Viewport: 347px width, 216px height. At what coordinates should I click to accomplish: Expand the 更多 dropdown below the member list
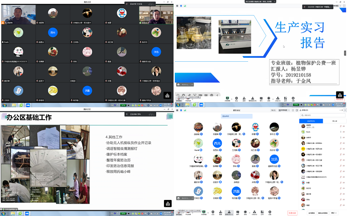(x=333, y=213)
